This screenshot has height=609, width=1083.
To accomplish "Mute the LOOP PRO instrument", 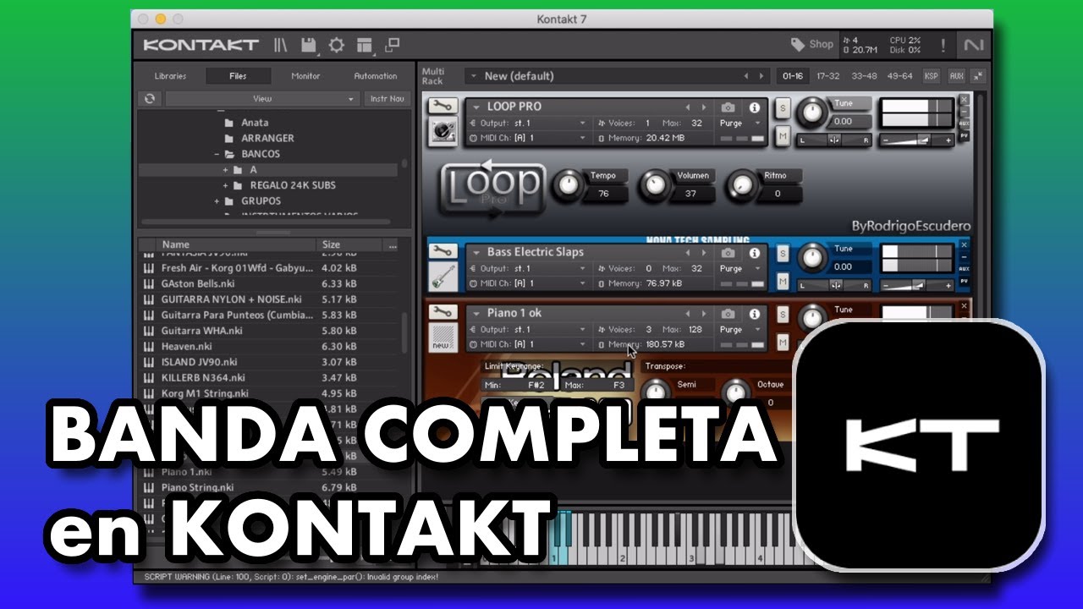I will (783, 135).
